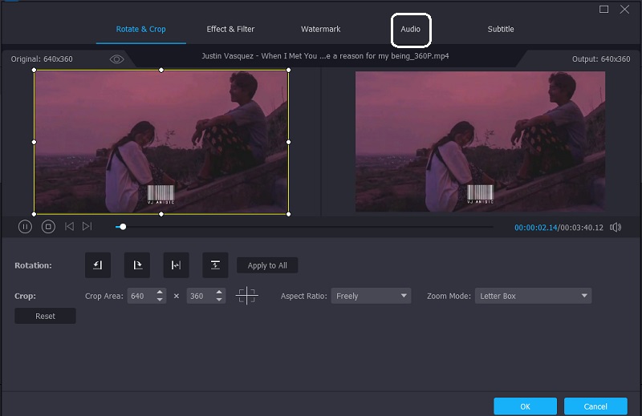Rotate video 90 degrees right
Image resolution: width=642 pixels, height=416 pixels.
136,265
